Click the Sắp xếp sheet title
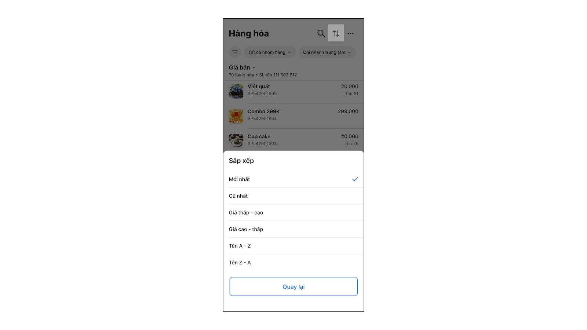 [241, 161]
